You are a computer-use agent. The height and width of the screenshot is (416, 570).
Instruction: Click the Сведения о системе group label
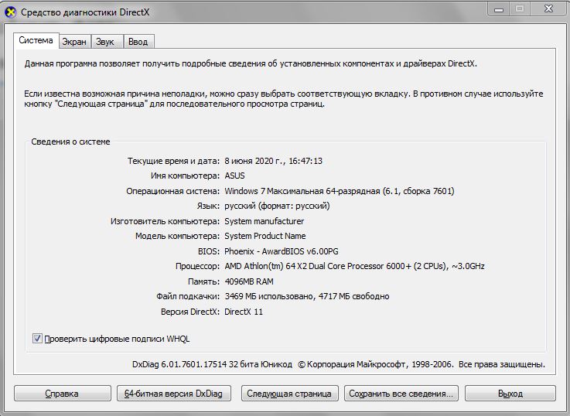click(70, 142)
